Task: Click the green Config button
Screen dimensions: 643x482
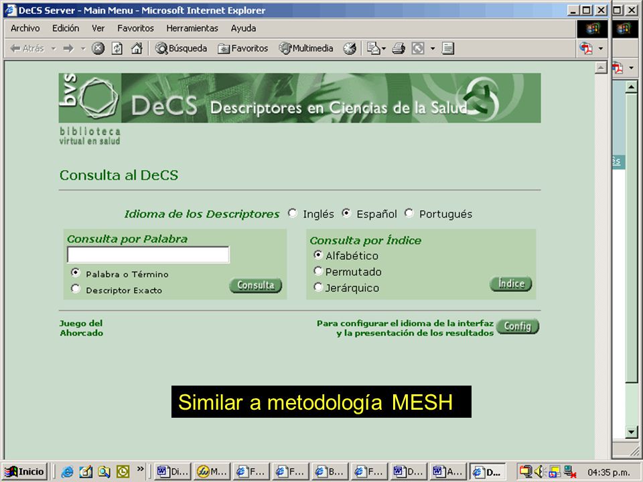Action: pos(518,326)
